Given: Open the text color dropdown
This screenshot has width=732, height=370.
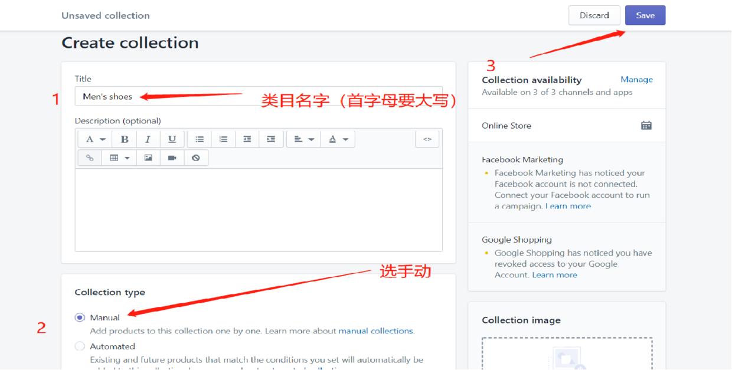Looking at the screenshot, I should point(339,139).
